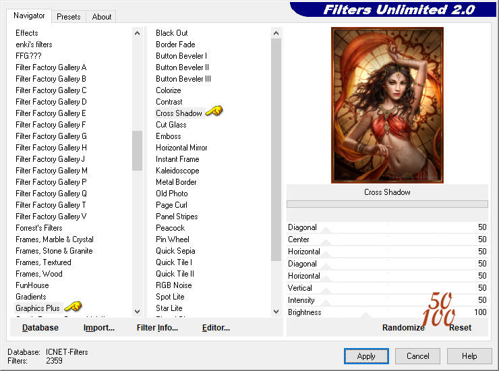Choose the Black Out filter
The height and width of the screenshot is (371, 499).
[172, 33]
